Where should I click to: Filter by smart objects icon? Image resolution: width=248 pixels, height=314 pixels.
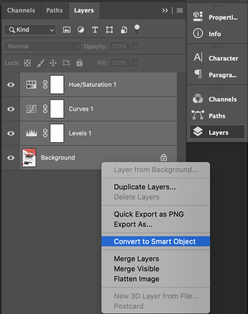tap(124, 30)
